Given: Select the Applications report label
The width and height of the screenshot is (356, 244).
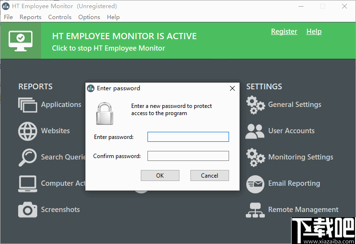Looking at the screenshot, I should click(x=61, y=105).
